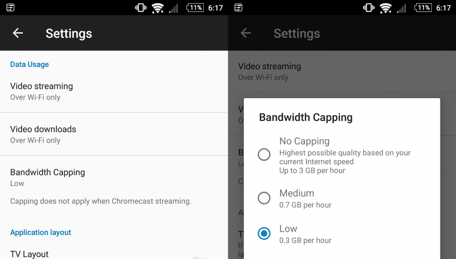Tap the battery icon in right status bar

[423, 8]
